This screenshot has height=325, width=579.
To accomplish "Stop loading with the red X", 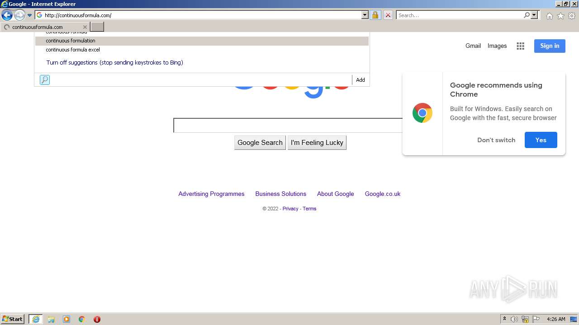I will pyautogui.click(x=388, y=15).
